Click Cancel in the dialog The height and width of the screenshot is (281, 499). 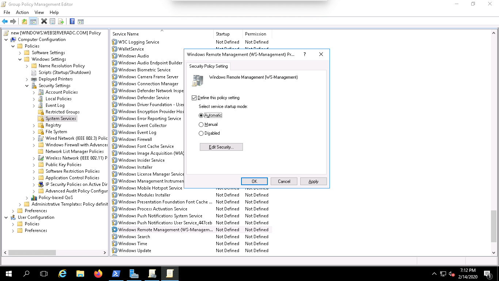pyautogui.click(x=284, y=181)
